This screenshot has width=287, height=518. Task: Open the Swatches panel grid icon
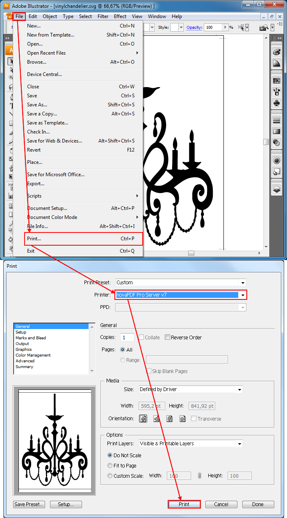[x=276, y=81]
